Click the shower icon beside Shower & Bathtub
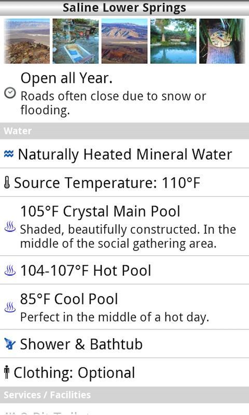Image resolution: width=249 pixels, height=415 pixels. [10, 344]
